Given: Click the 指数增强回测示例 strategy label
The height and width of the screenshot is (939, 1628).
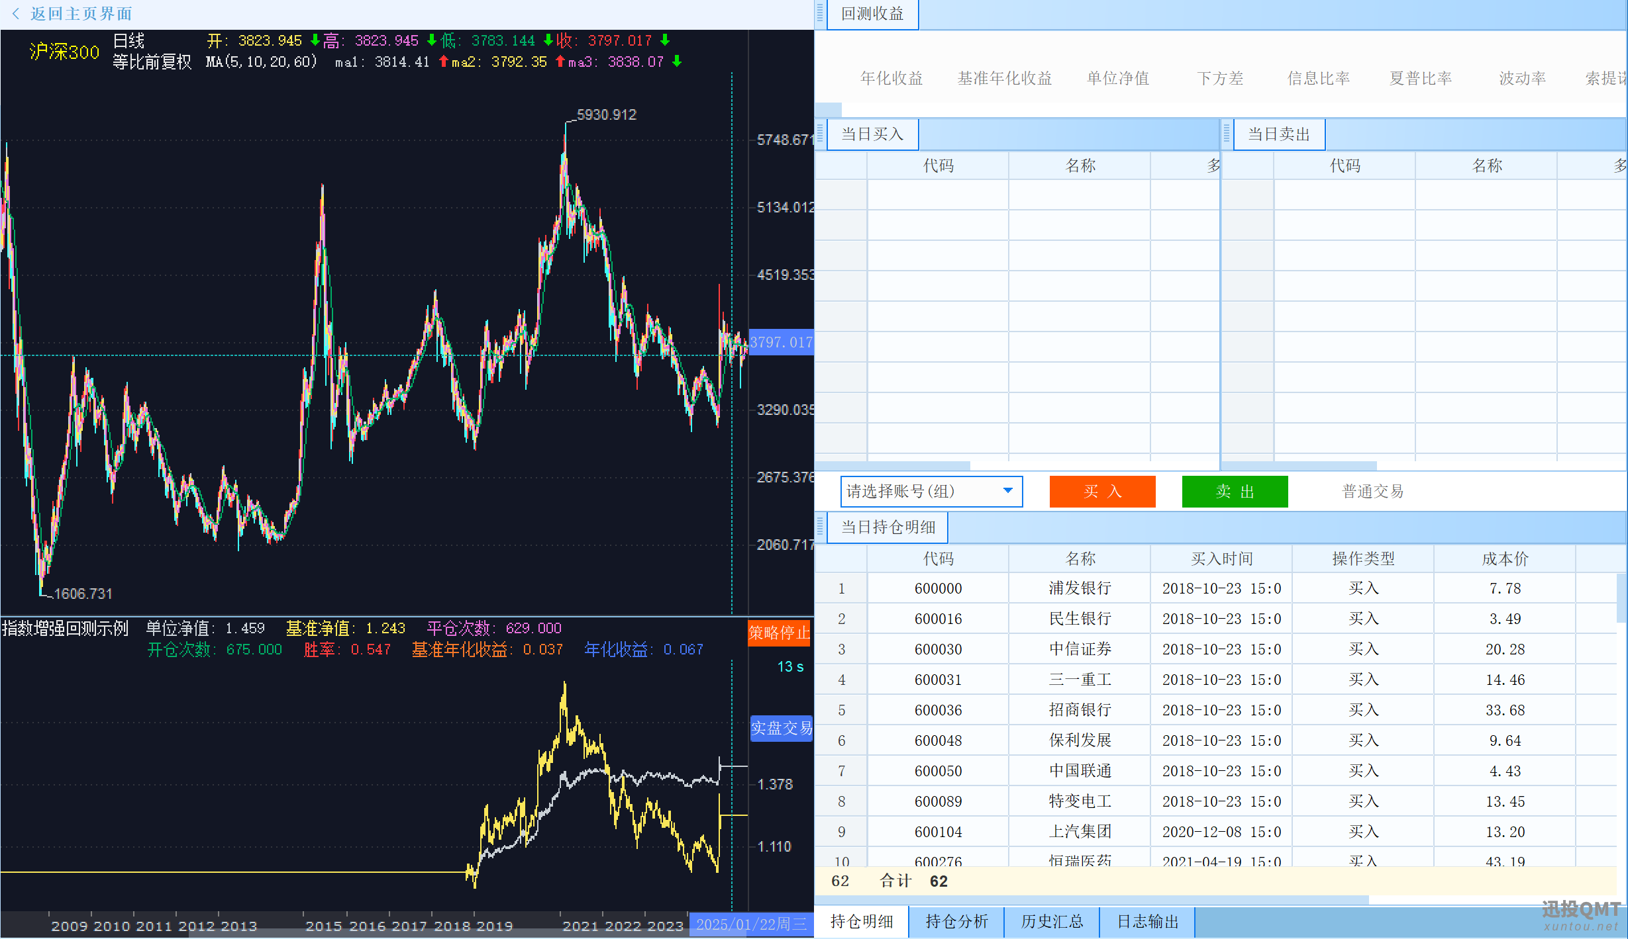Looking at the screenshot, I should click(66, 628).
